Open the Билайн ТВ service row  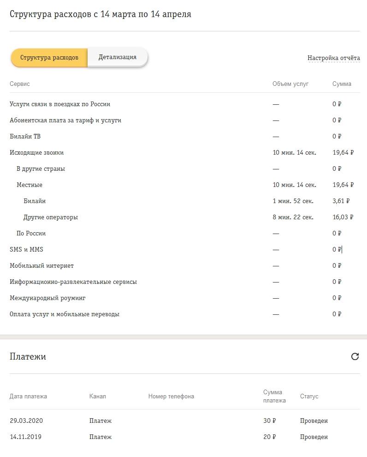(185, 136)
